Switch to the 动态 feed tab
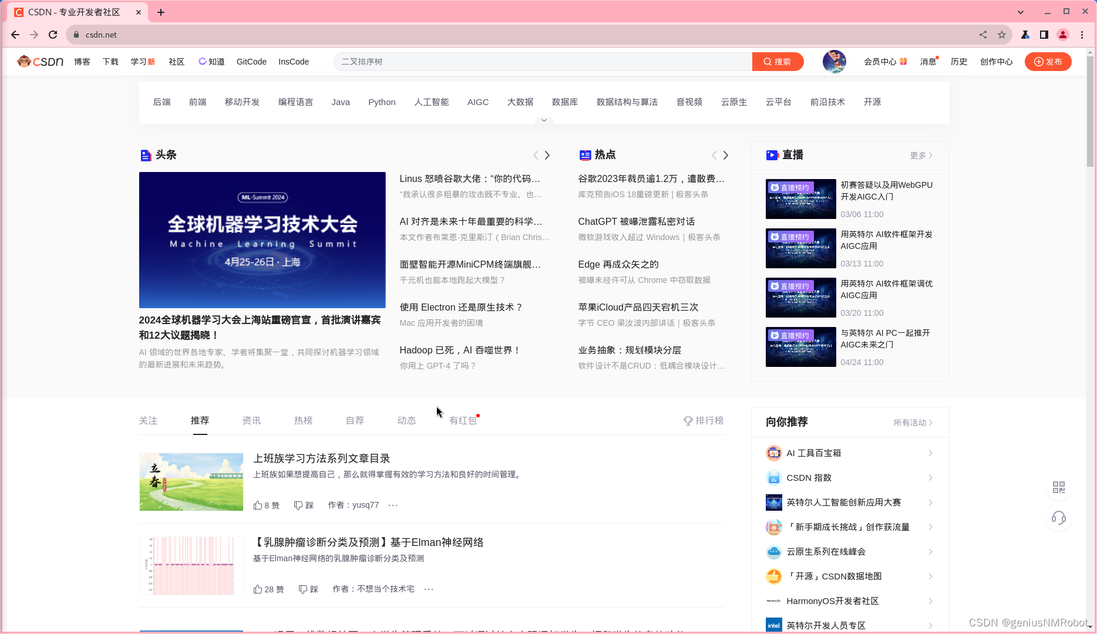Screen dimensions: 1097x634 pos(406,420)
